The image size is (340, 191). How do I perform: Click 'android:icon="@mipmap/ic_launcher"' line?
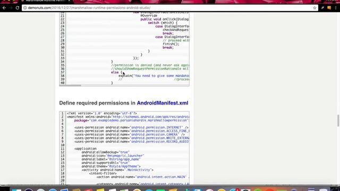point(113,155)
